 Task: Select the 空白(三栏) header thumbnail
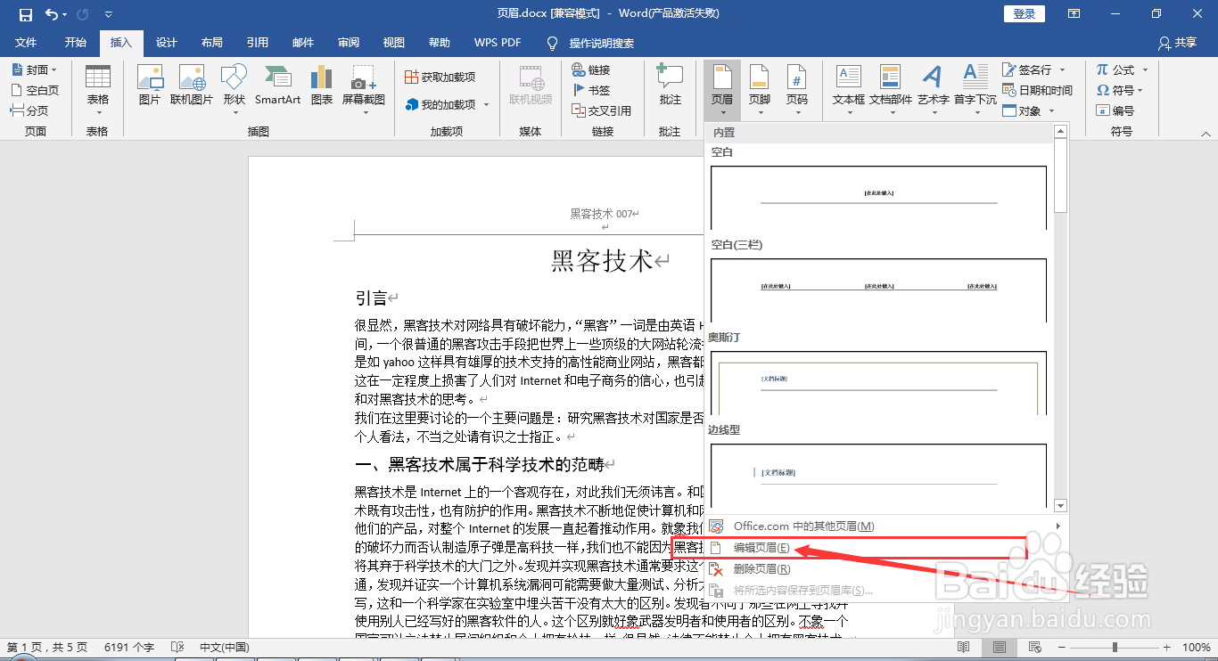[x=878, y=290]
